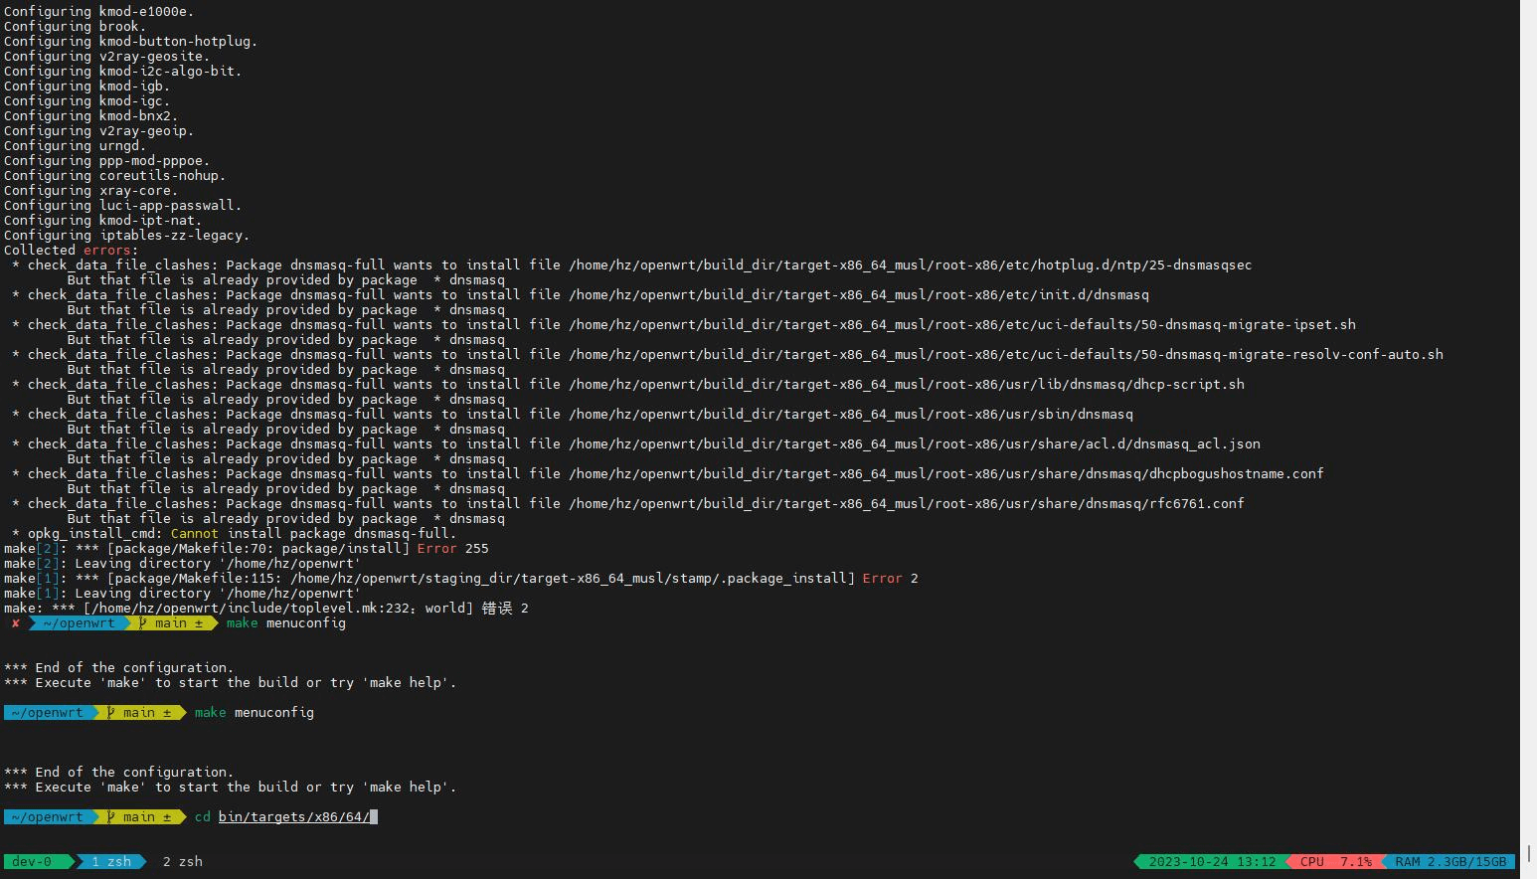Switch to the '1 zsh' tmux window
Screen dimensions: 1537x879
(x=110, y=862)
